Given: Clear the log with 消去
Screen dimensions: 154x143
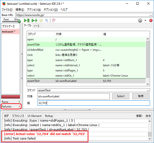Looking at the screenshot, I should [x=148, y=116].
